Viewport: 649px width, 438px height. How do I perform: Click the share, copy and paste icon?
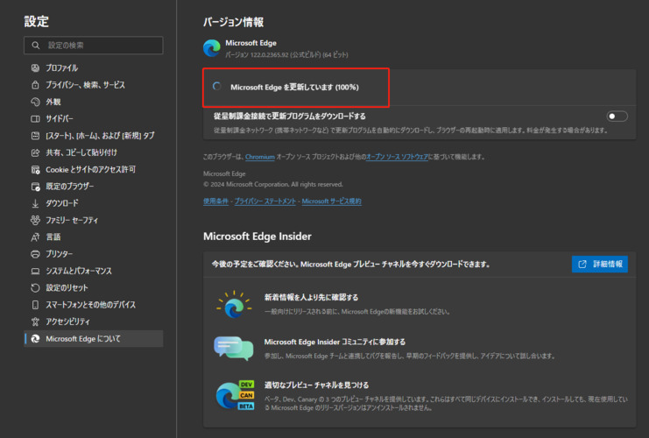[35, 152]
